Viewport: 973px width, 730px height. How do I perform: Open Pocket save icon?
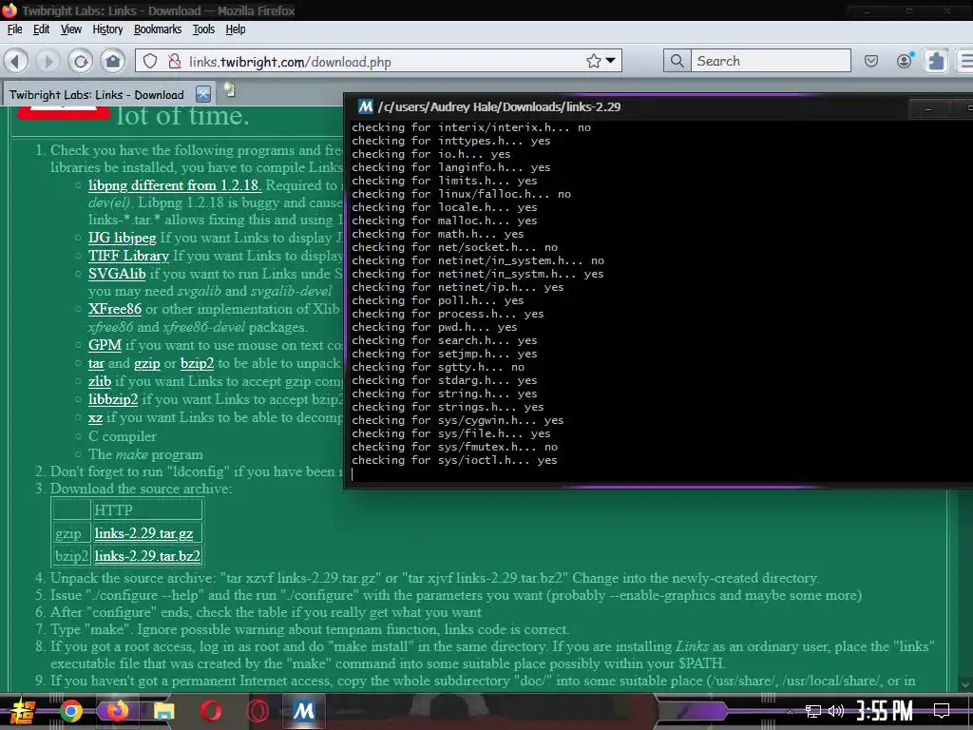click(x=871, y=61)
